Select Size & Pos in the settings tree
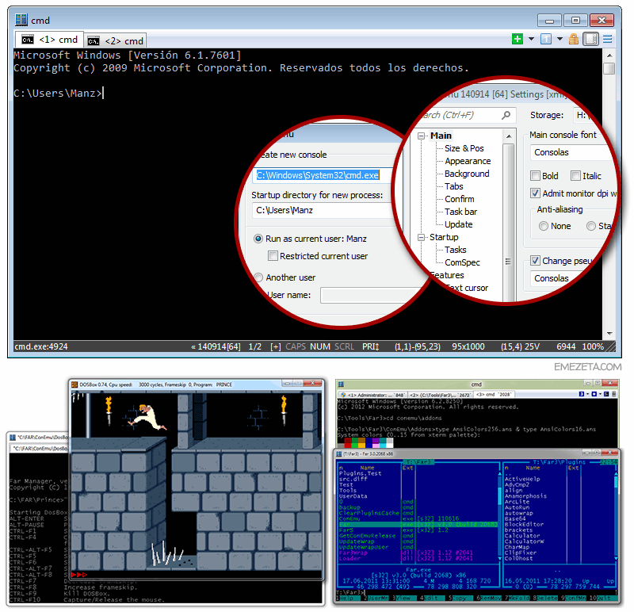 (x=464, y=148)
